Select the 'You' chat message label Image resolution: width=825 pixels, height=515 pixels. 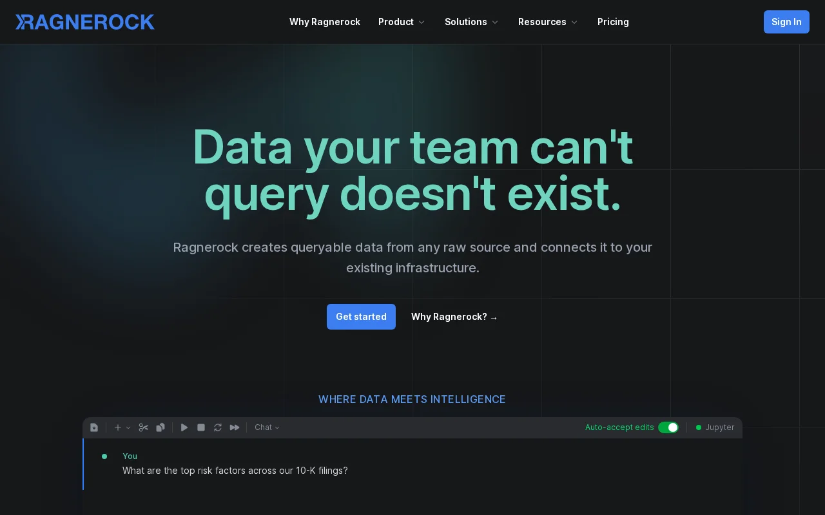tap(130, 456)
